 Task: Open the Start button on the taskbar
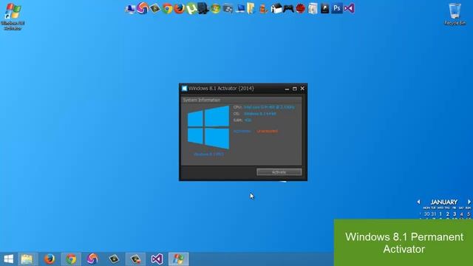pyautogui.click(x=8, y=259)
